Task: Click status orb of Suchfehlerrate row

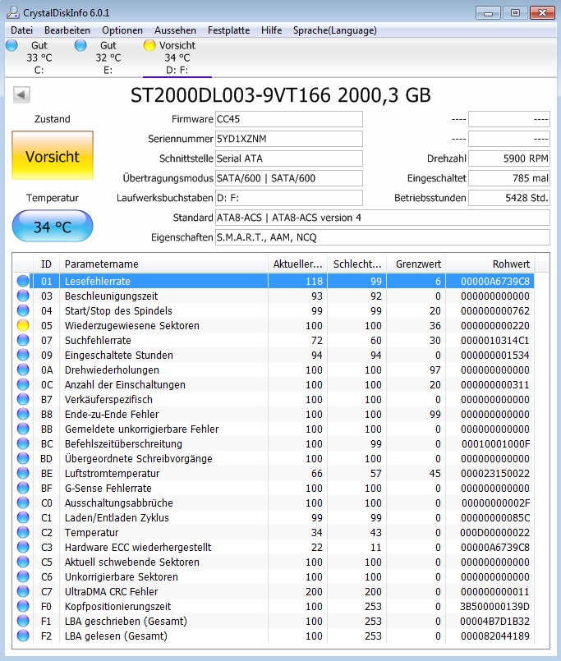Action: pos(23,340)
